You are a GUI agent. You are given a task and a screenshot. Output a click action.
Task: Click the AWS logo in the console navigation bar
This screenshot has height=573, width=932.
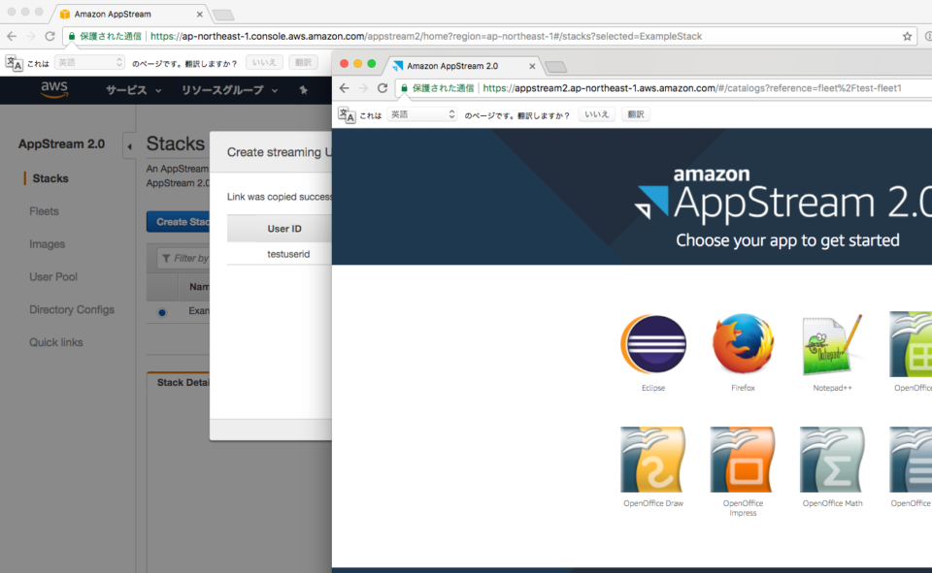(54, 89)
